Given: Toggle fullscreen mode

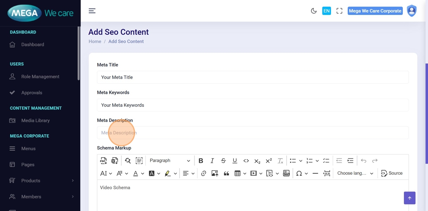Looking at the screenshot, I should (x=339, y=11).
